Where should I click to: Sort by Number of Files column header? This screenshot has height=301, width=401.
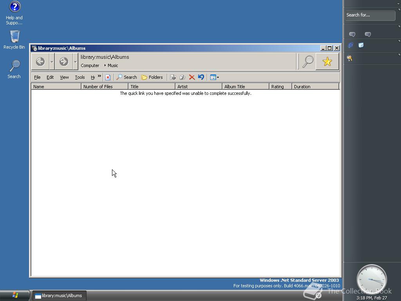click(105, 87)
